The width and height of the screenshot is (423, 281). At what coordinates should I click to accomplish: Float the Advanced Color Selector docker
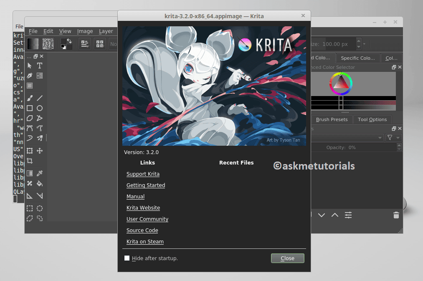coord(394,67)
